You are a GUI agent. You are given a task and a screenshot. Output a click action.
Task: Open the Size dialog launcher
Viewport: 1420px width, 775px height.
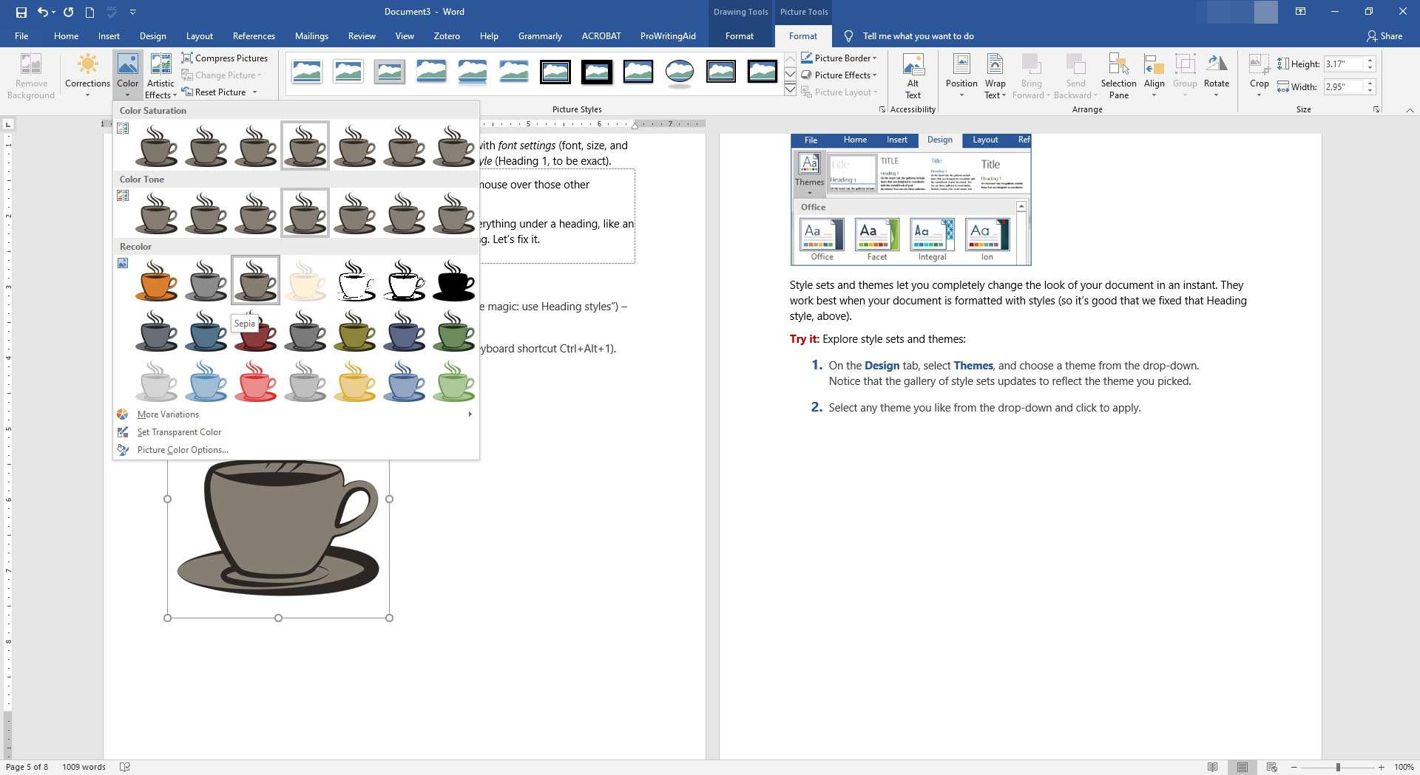[1376, 109]
